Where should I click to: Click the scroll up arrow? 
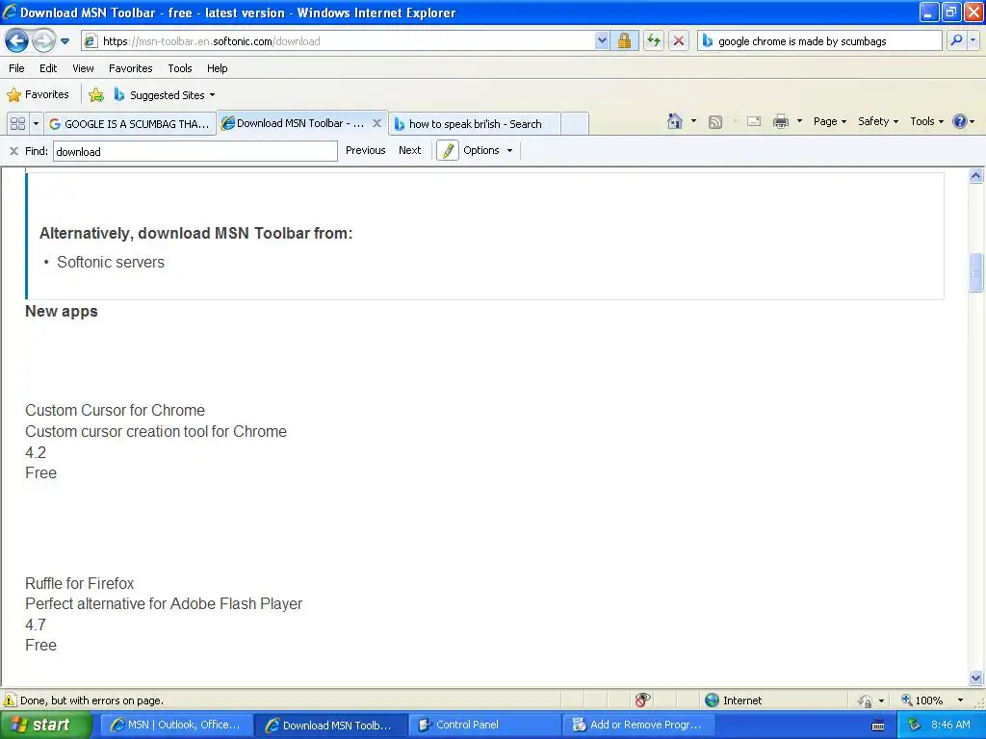point(975,175)
